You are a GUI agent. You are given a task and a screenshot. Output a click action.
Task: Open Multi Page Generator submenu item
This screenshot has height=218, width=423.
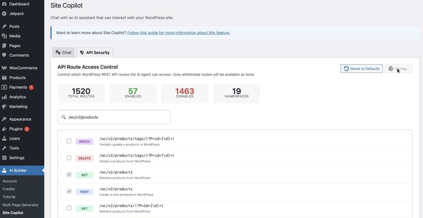click(20, 205)
